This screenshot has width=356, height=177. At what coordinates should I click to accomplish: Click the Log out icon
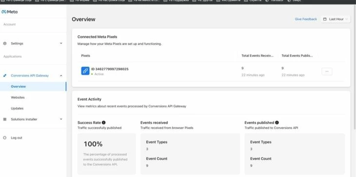pos(5,138)
